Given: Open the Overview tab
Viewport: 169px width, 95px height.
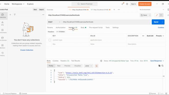Looking at the screenshot, I should click(50, 10).
